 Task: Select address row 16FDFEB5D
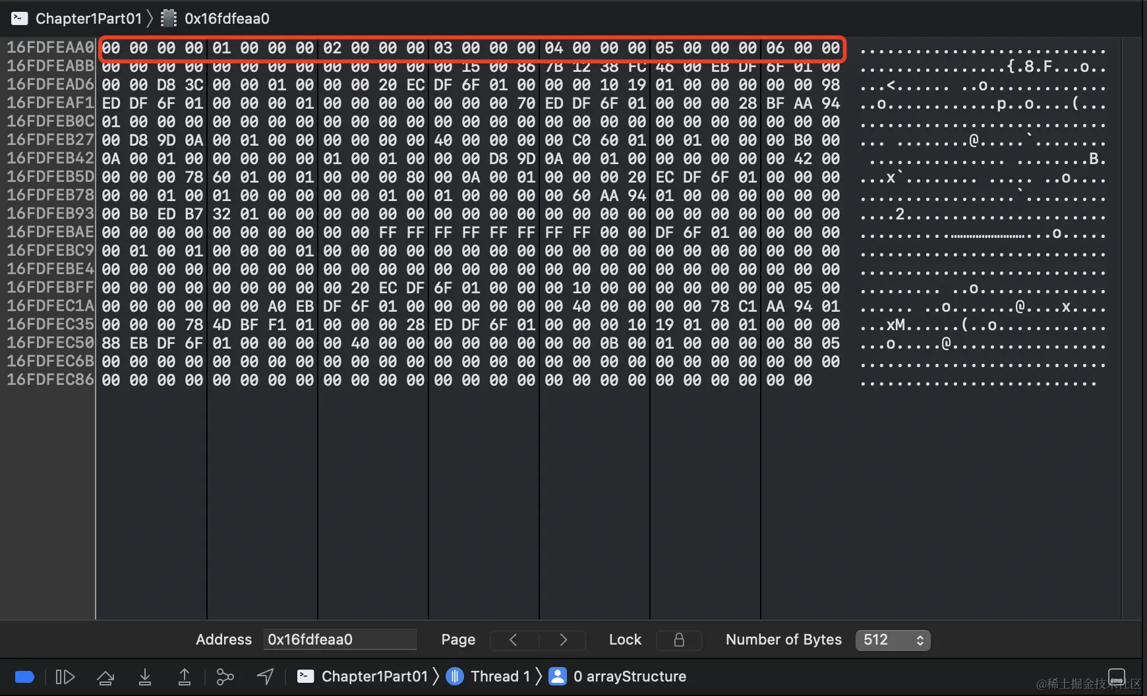(51, 177)
